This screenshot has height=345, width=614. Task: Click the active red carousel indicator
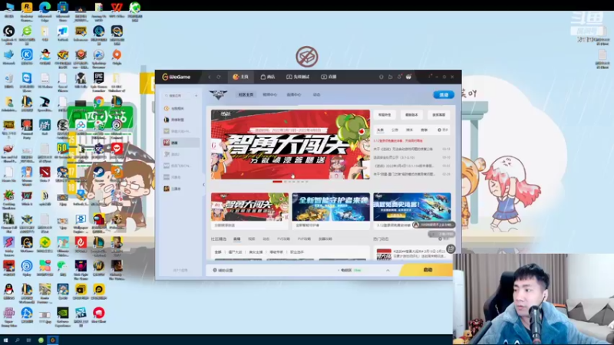pyautogui.click(x=277, y=182)
